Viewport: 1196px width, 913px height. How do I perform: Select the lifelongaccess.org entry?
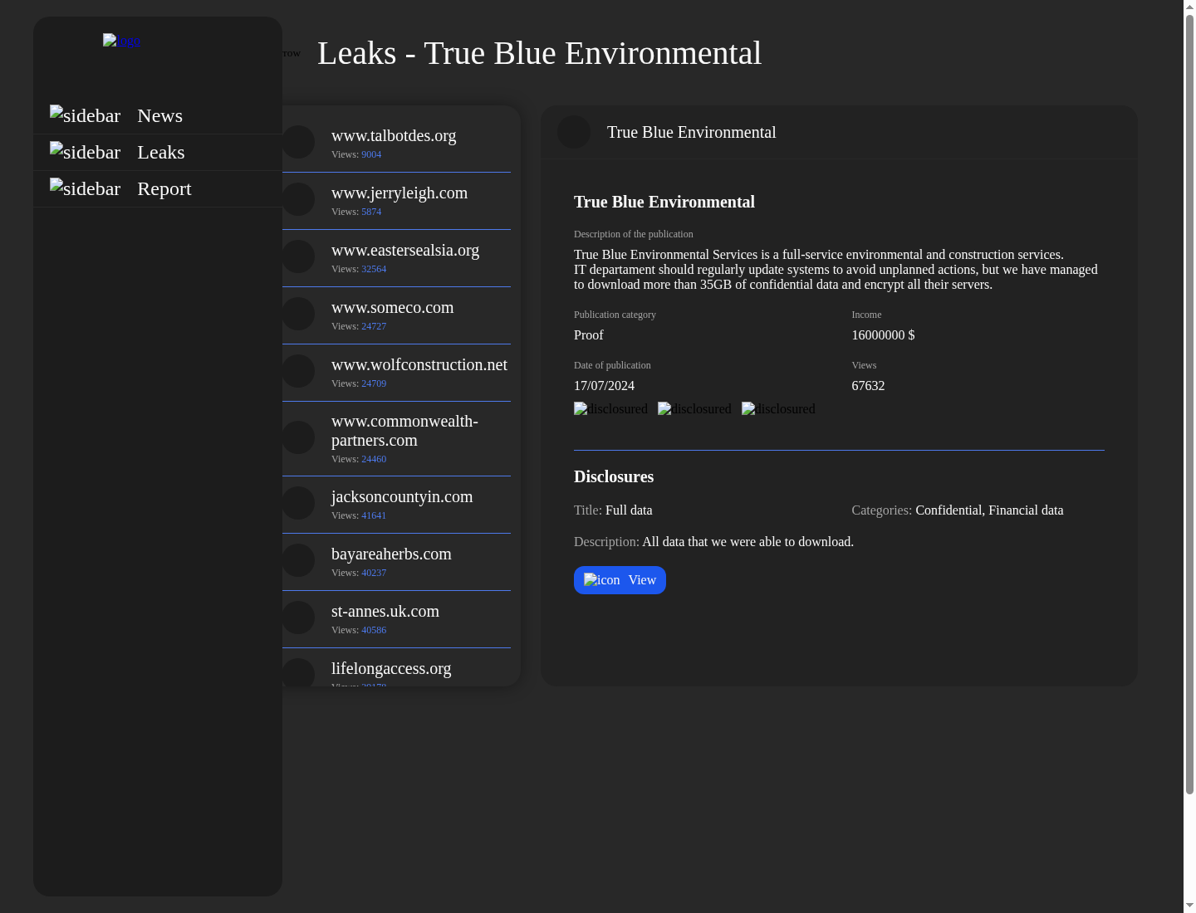pos(396,668)
